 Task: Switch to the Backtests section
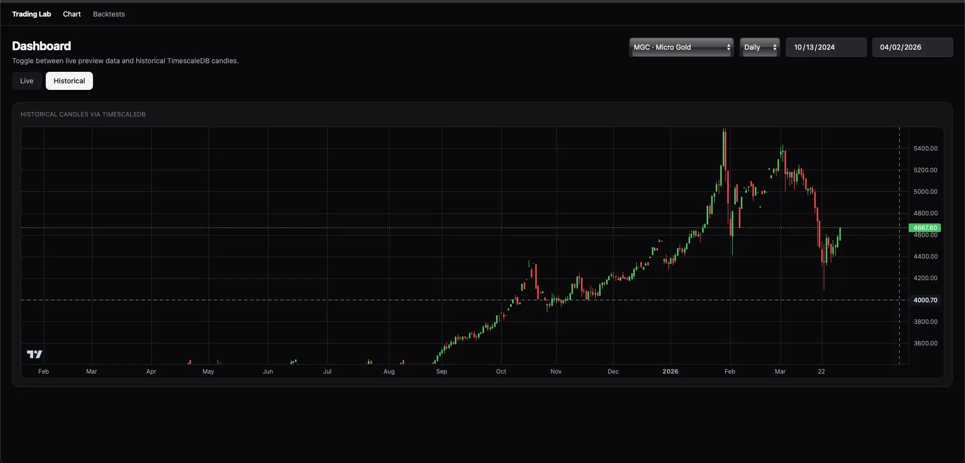109,14
